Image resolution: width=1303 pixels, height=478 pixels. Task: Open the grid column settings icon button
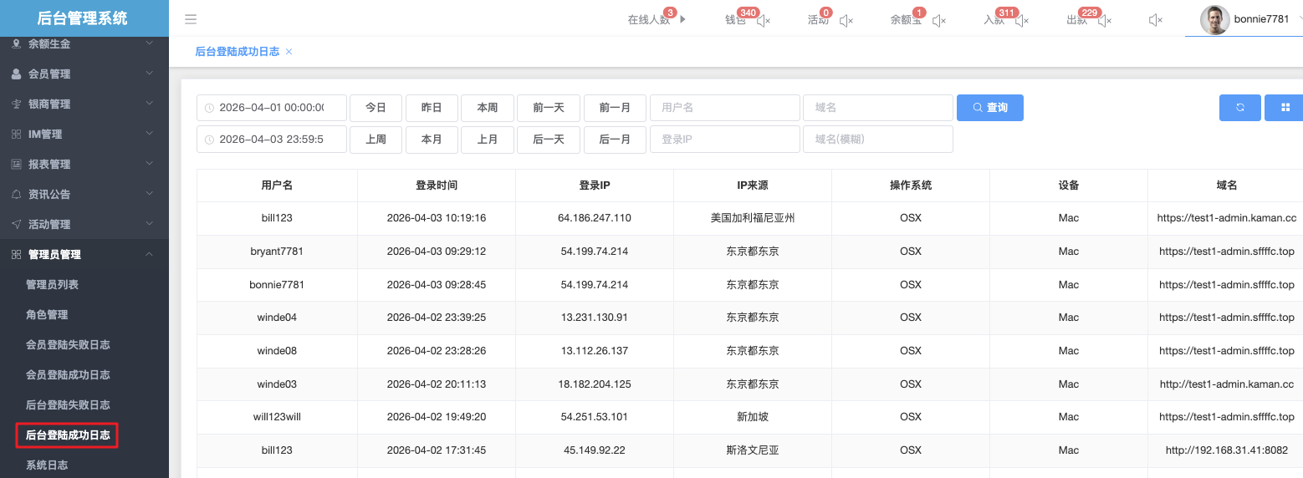click(x=1285, y=108)
